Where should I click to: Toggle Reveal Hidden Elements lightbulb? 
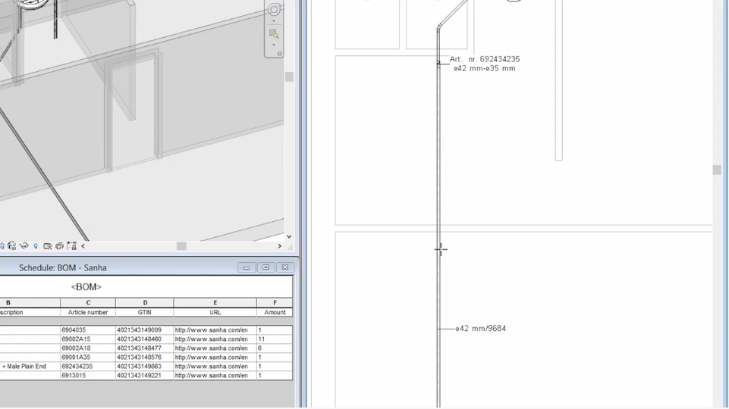pyautogui.click(x=36, y=246)
